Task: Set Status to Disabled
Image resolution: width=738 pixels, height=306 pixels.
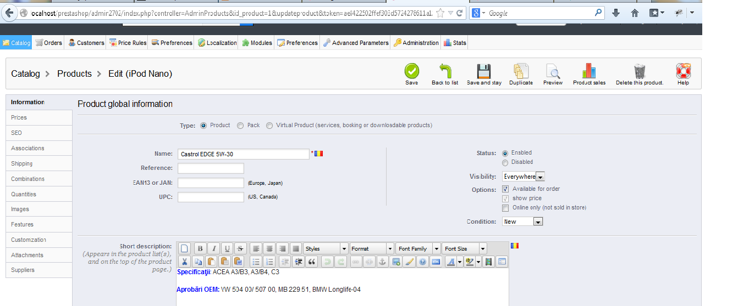Action: (x=505, y=162)
